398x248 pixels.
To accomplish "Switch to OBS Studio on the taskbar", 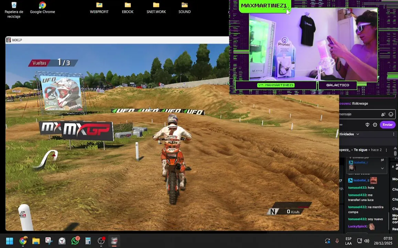I will pyautogui.click(x=101, y=241).
